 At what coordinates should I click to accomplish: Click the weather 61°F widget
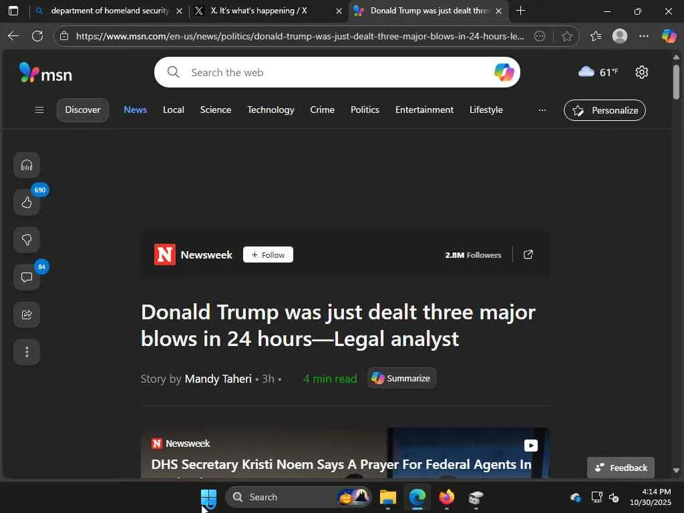[x=598, y=72]
